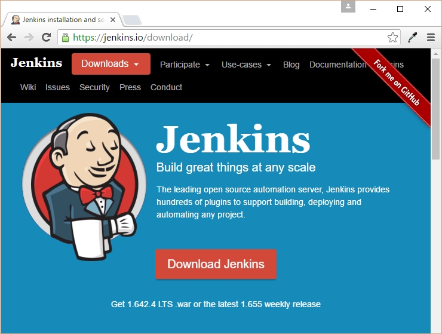Viewport: 442px width, 334px height.
Task: Expand the Downloads dropdown menu
Action: pos(111,64)
